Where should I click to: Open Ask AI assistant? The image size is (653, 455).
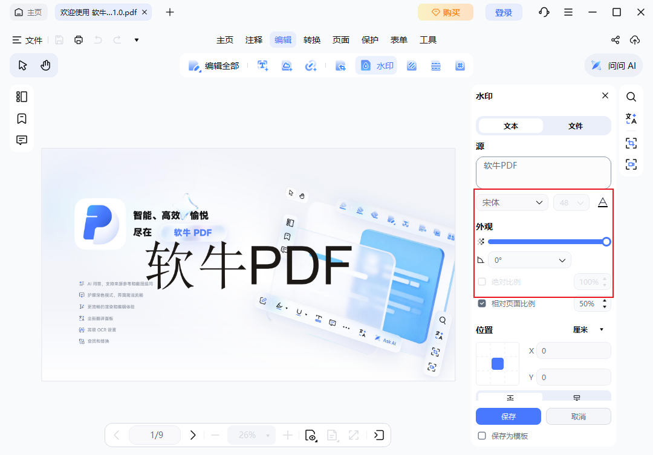click(x=614, y=66)
